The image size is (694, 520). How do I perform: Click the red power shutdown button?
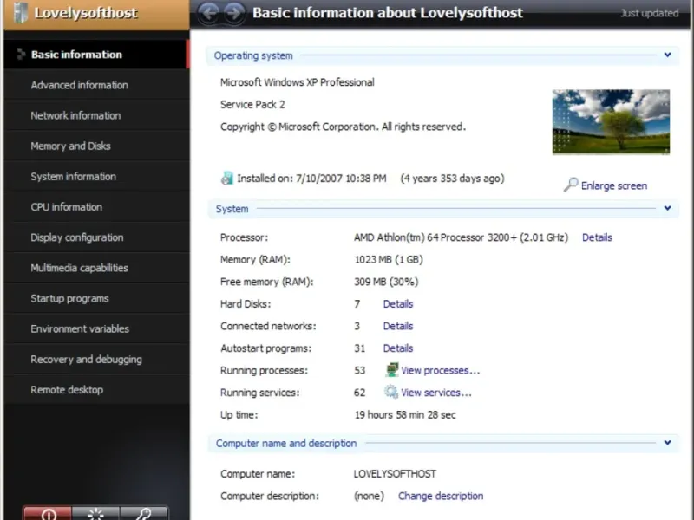click(x=48, y=513)
